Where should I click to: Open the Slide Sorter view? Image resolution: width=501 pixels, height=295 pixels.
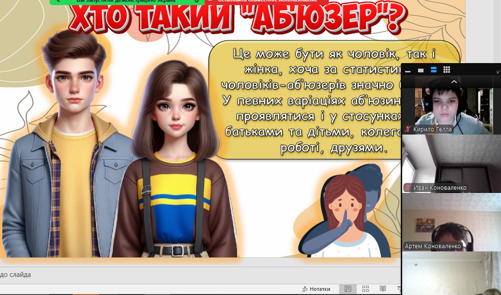click(366, 289)
